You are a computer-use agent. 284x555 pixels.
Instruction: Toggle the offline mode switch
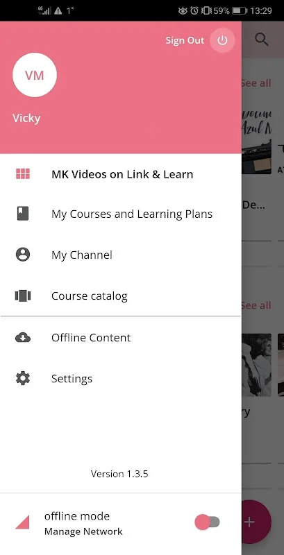[x=208, y=522]
